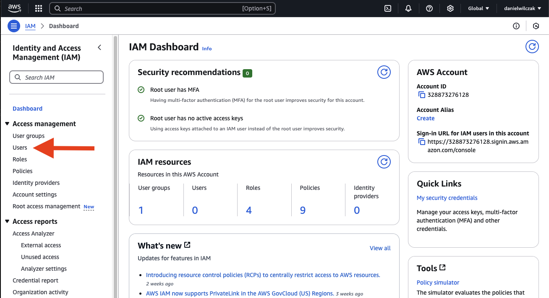
Task: Open Identity providers in the sidebar
Action: tap(36, 183)
